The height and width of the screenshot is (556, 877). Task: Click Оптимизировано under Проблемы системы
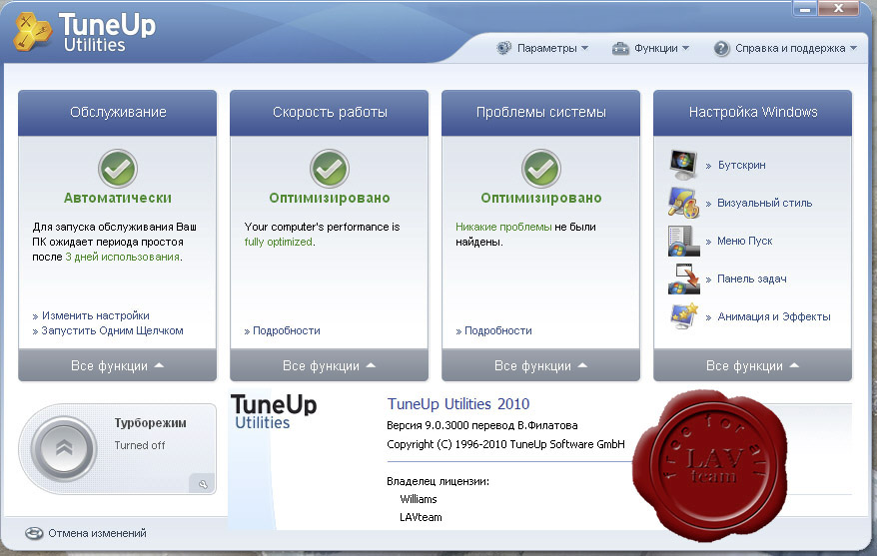(x=540, y=198)
